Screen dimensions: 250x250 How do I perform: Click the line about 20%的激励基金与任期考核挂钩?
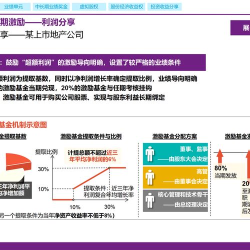[106, 88]
